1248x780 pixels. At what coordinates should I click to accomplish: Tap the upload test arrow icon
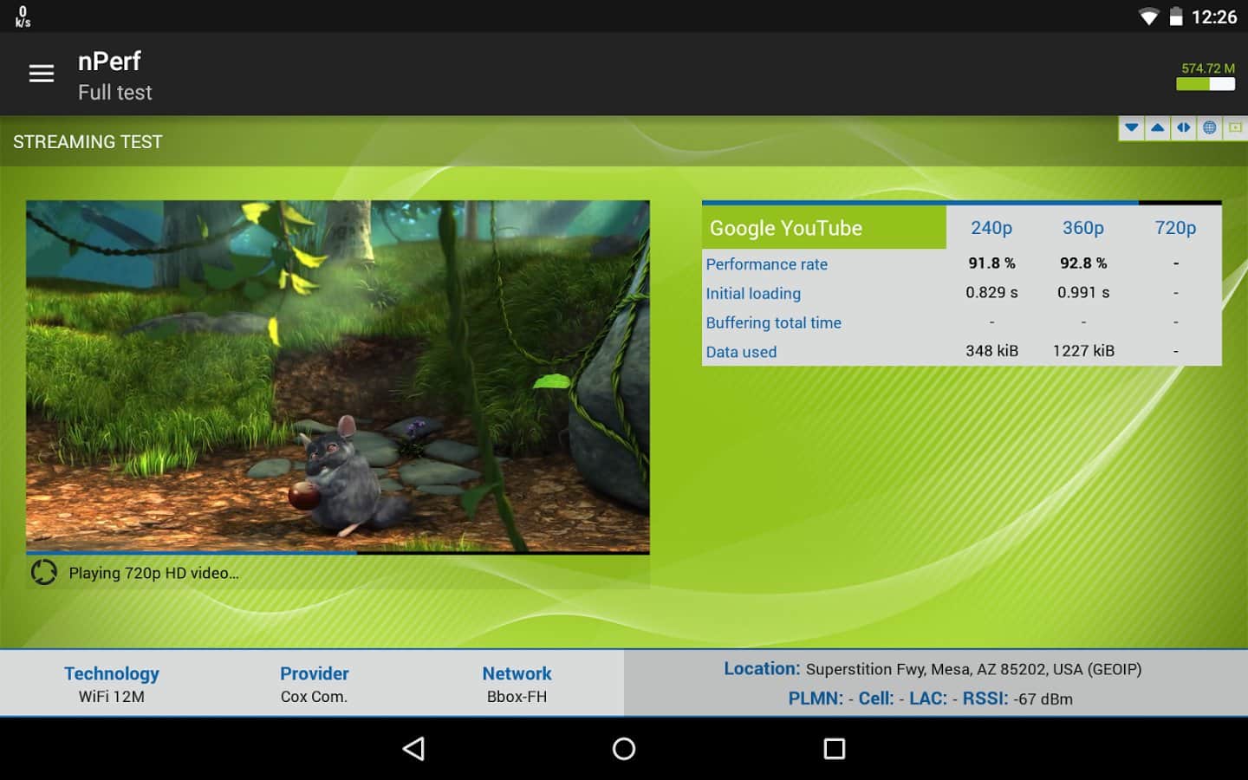click(1157, 127)
